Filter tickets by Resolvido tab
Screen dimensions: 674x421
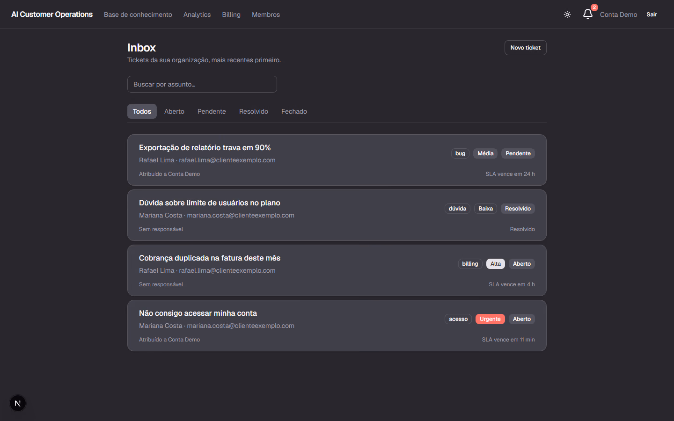pyautogui.click(x=254, y=111)
